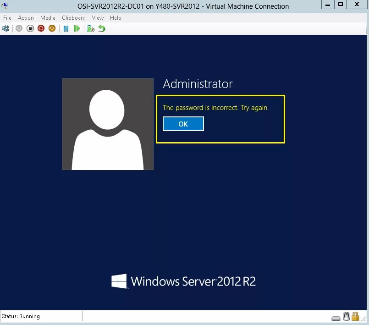Create a checkpoint using the snapshot icon
This screenshot has width=369, height=325.
coord(91,28)
